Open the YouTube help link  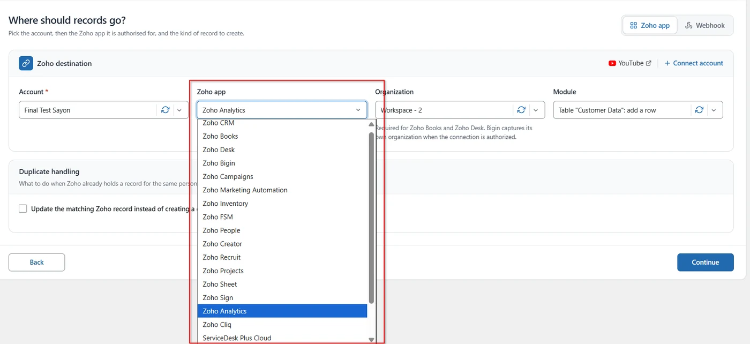[630, 63]
